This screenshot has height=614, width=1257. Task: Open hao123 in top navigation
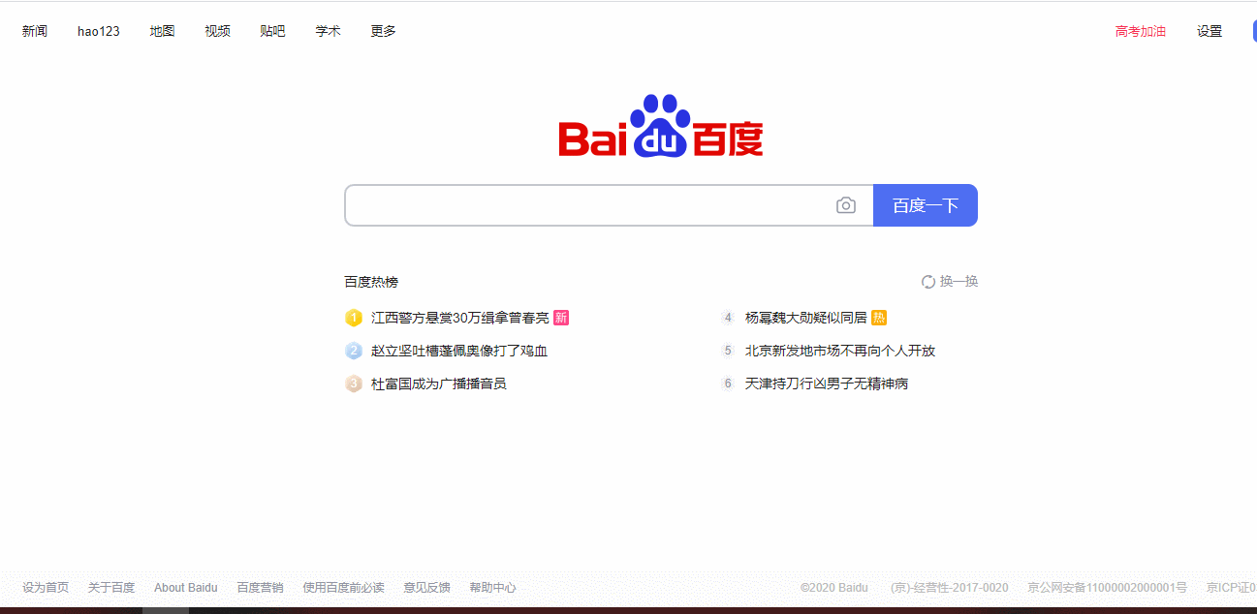99,31
